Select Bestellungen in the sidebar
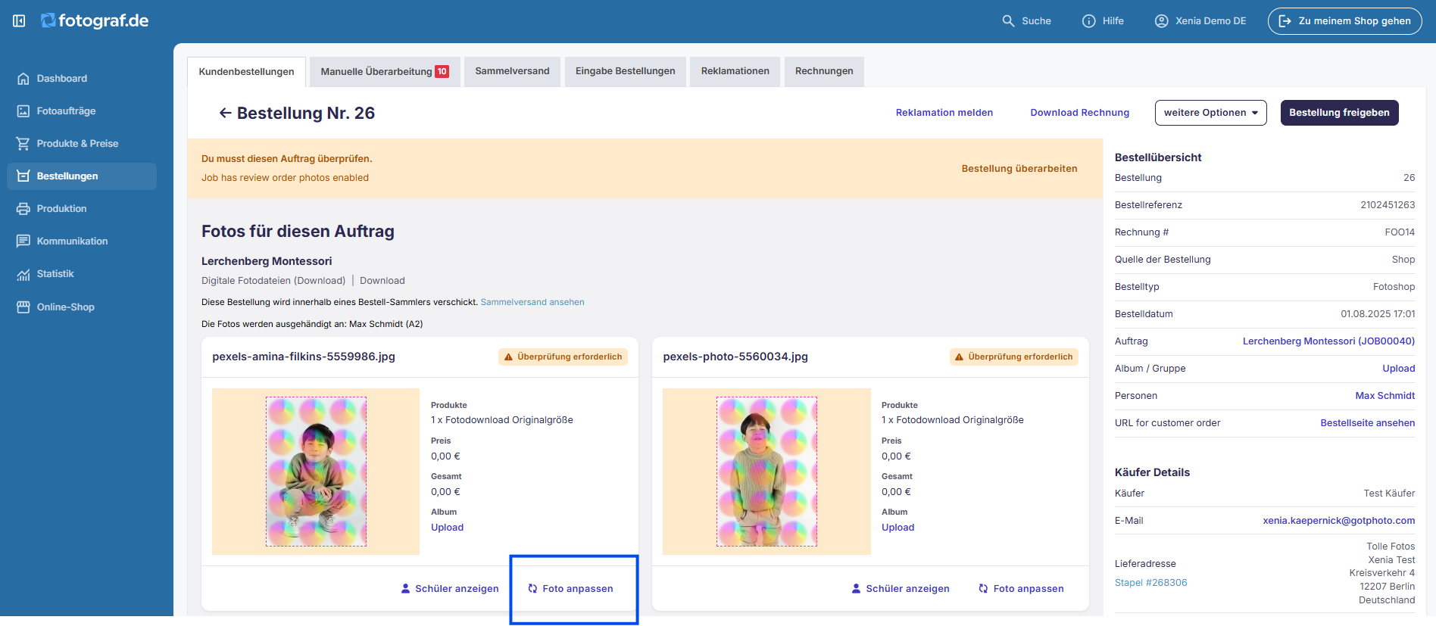The width and height of the screenshot is (1436, 626). click(82, 176)
